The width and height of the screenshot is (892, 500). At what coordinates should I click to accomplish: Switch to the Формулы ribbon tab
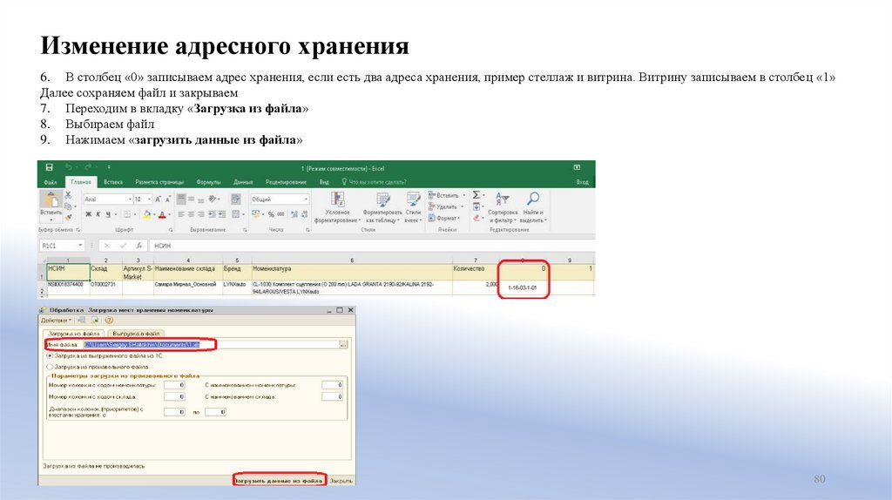click(208, 183)
